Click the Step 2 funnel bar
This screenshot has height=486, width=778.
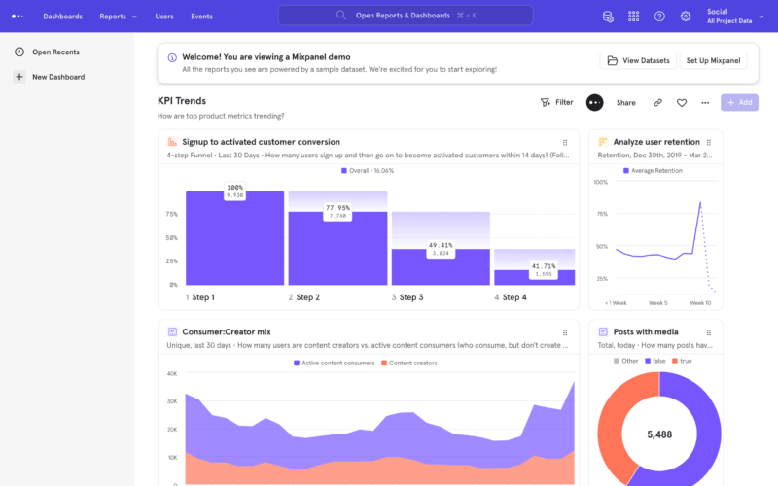click(337, 249)
